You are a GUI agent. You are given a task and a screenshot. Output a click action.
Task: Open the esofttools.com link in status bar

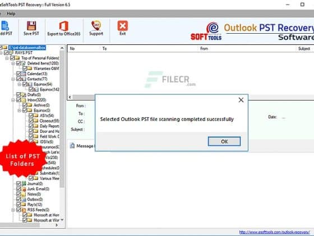(x=274, y=232)
